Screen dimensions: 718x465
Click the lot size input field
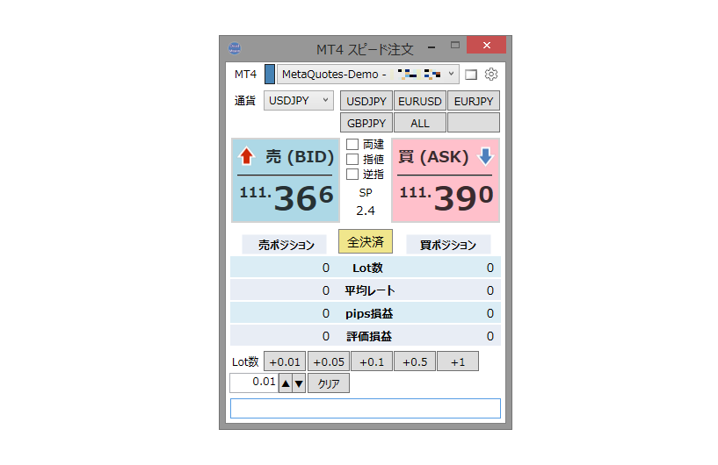[254, 383]
